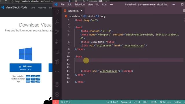This screenshot has height=104, width=185.
Task: Open the Selection menu
Action: [79, 5]
